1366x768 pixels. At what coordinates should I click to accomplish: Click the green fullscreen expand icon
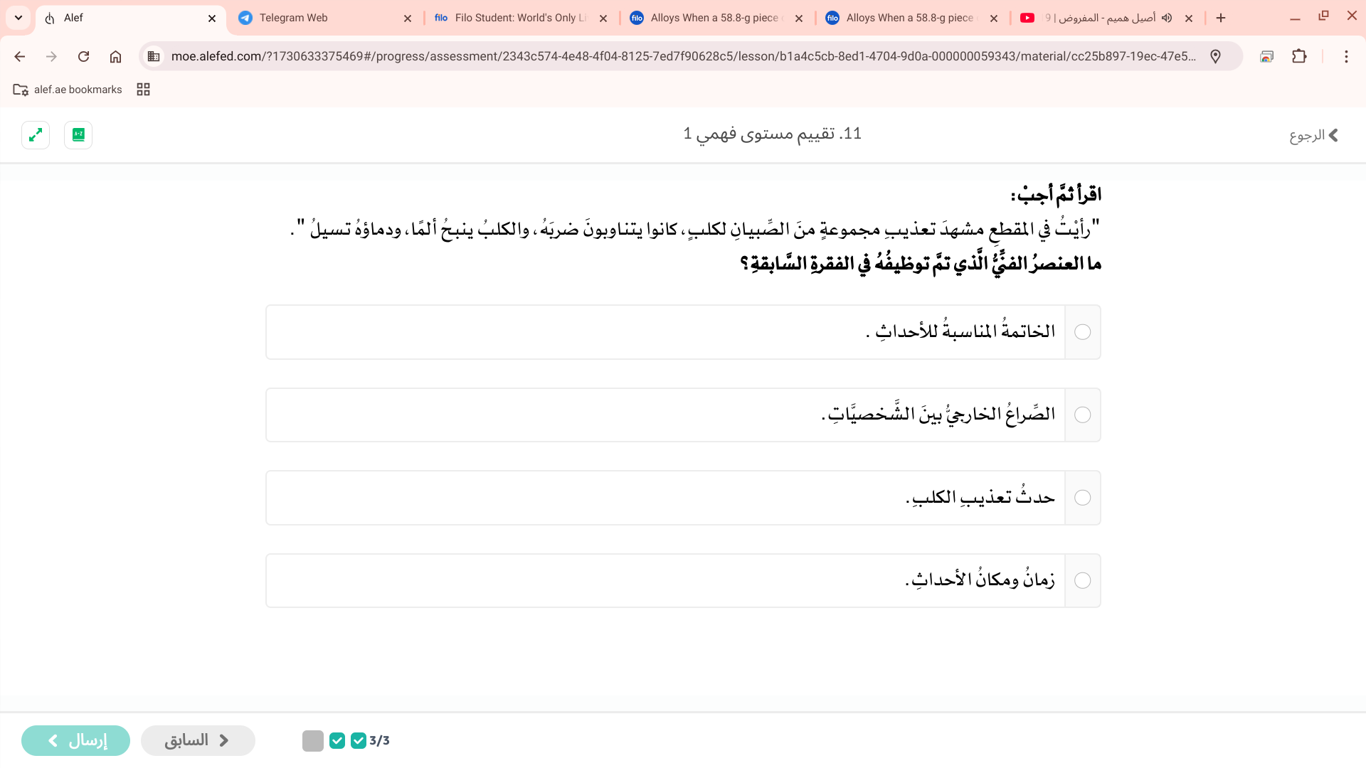tap(36, 135)
